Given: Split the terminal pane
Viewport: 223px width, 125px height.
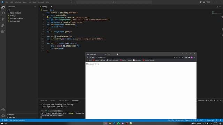Looking at the screenshot, I should tap(212, 100).
